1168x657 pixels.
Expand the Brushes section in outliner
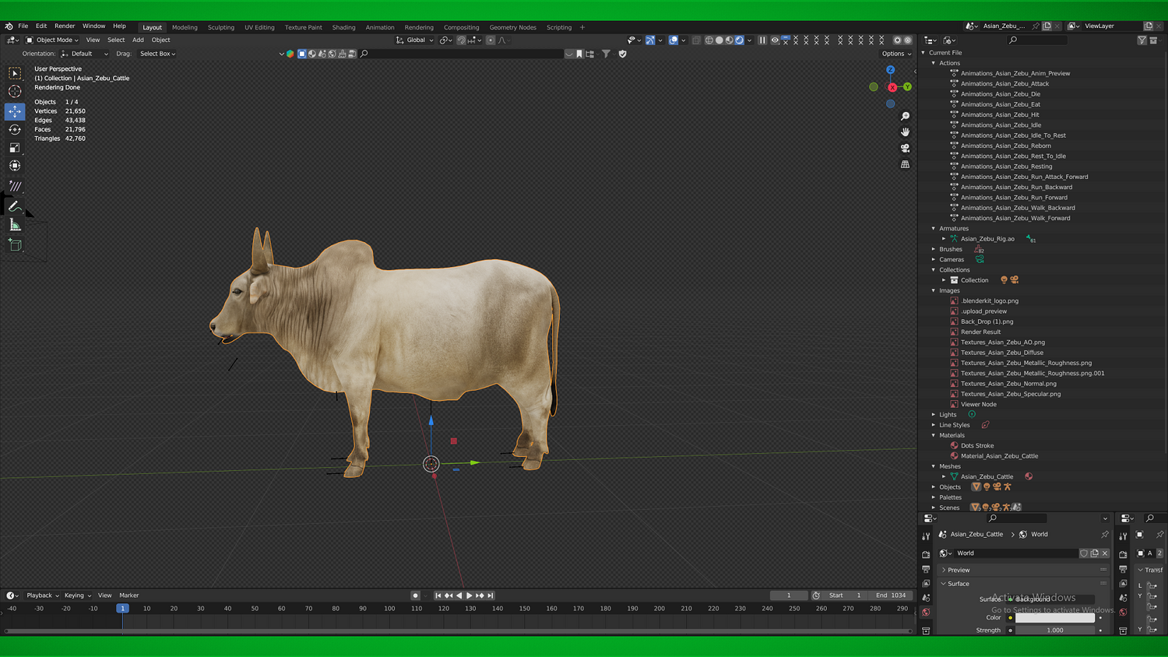click(934, 249)
